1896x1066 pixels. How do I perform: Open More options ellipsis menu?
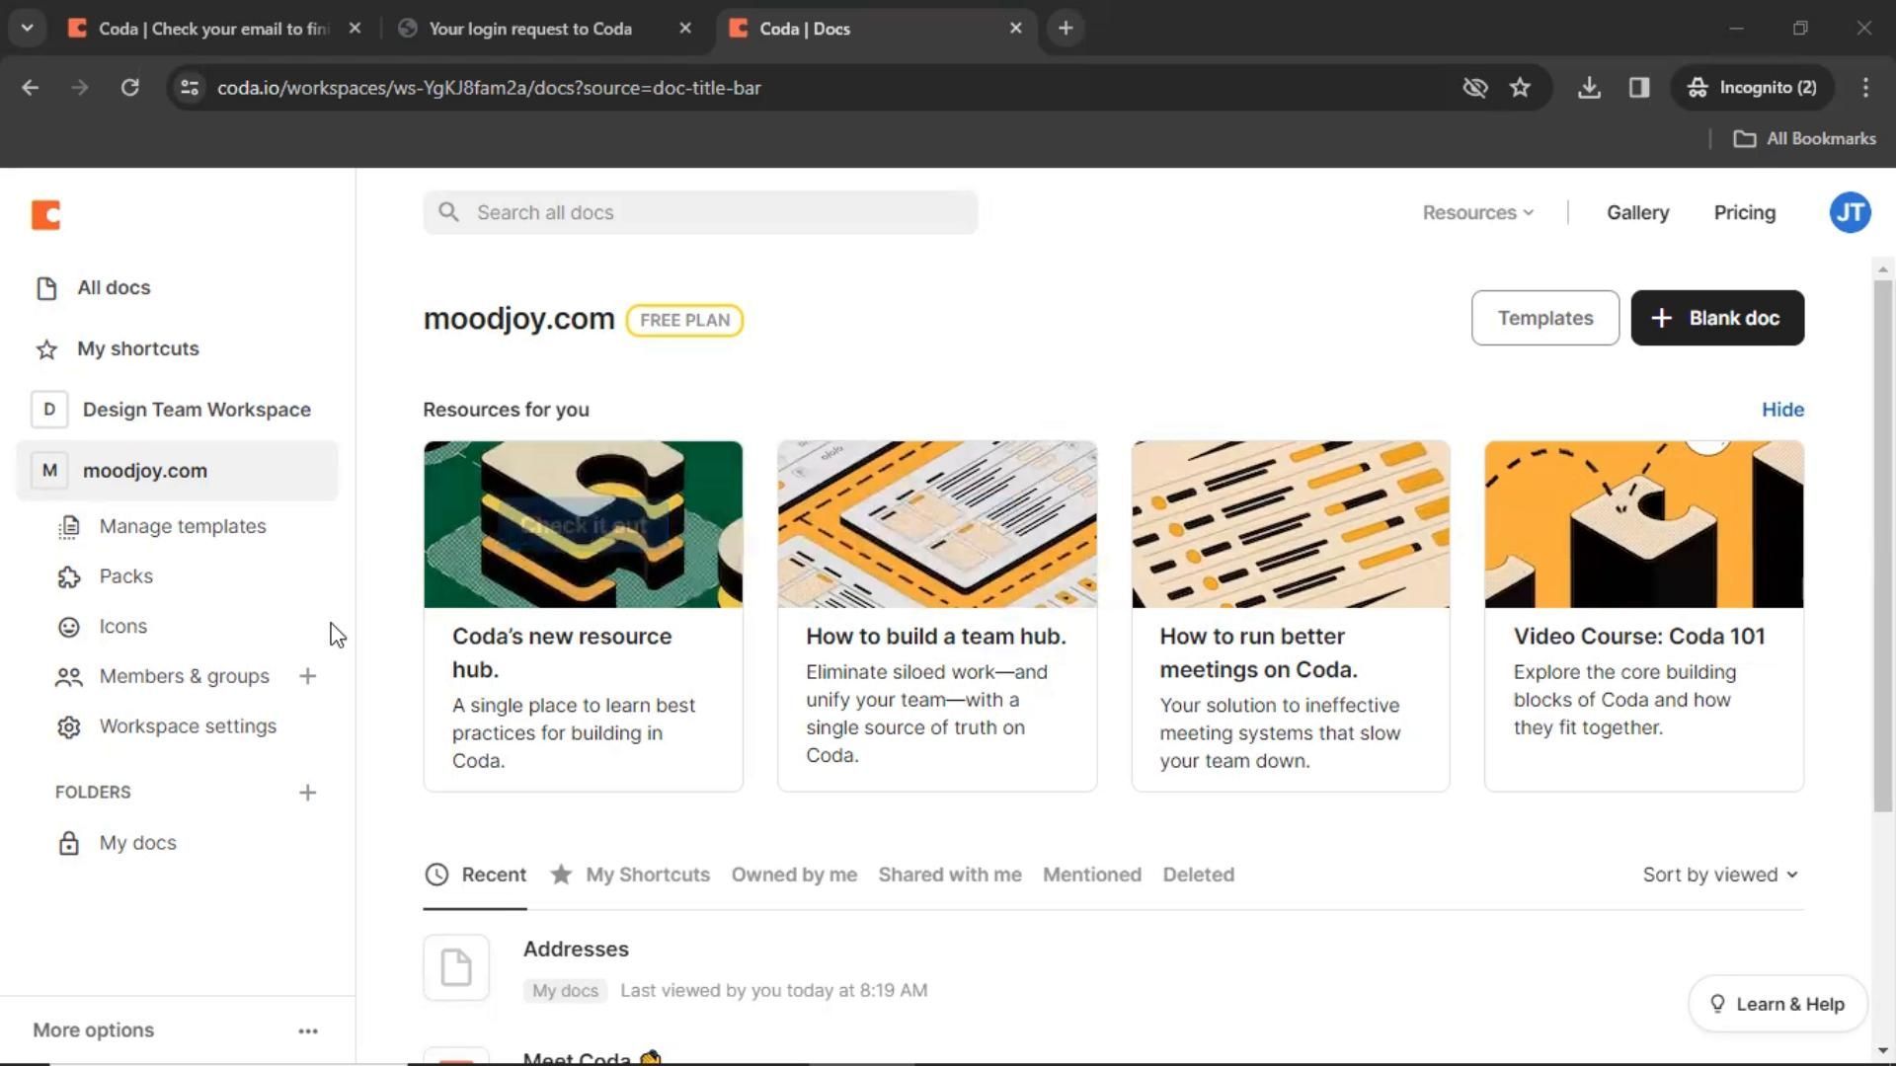308,1030
